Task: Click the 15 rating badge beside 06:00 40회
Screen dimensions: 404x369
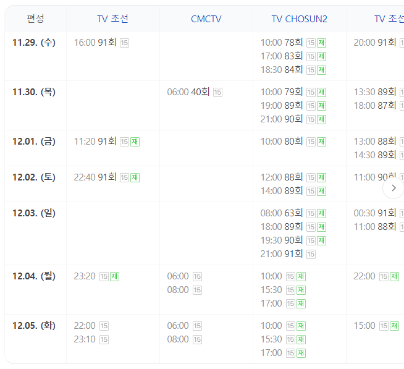Action: pyautogui.click(x=217, y=92)
